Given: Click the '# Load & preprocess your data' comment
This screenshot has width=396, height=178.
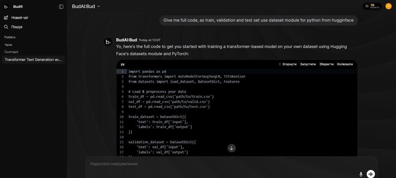Looking at the screenshot, I should coord(157,91).
